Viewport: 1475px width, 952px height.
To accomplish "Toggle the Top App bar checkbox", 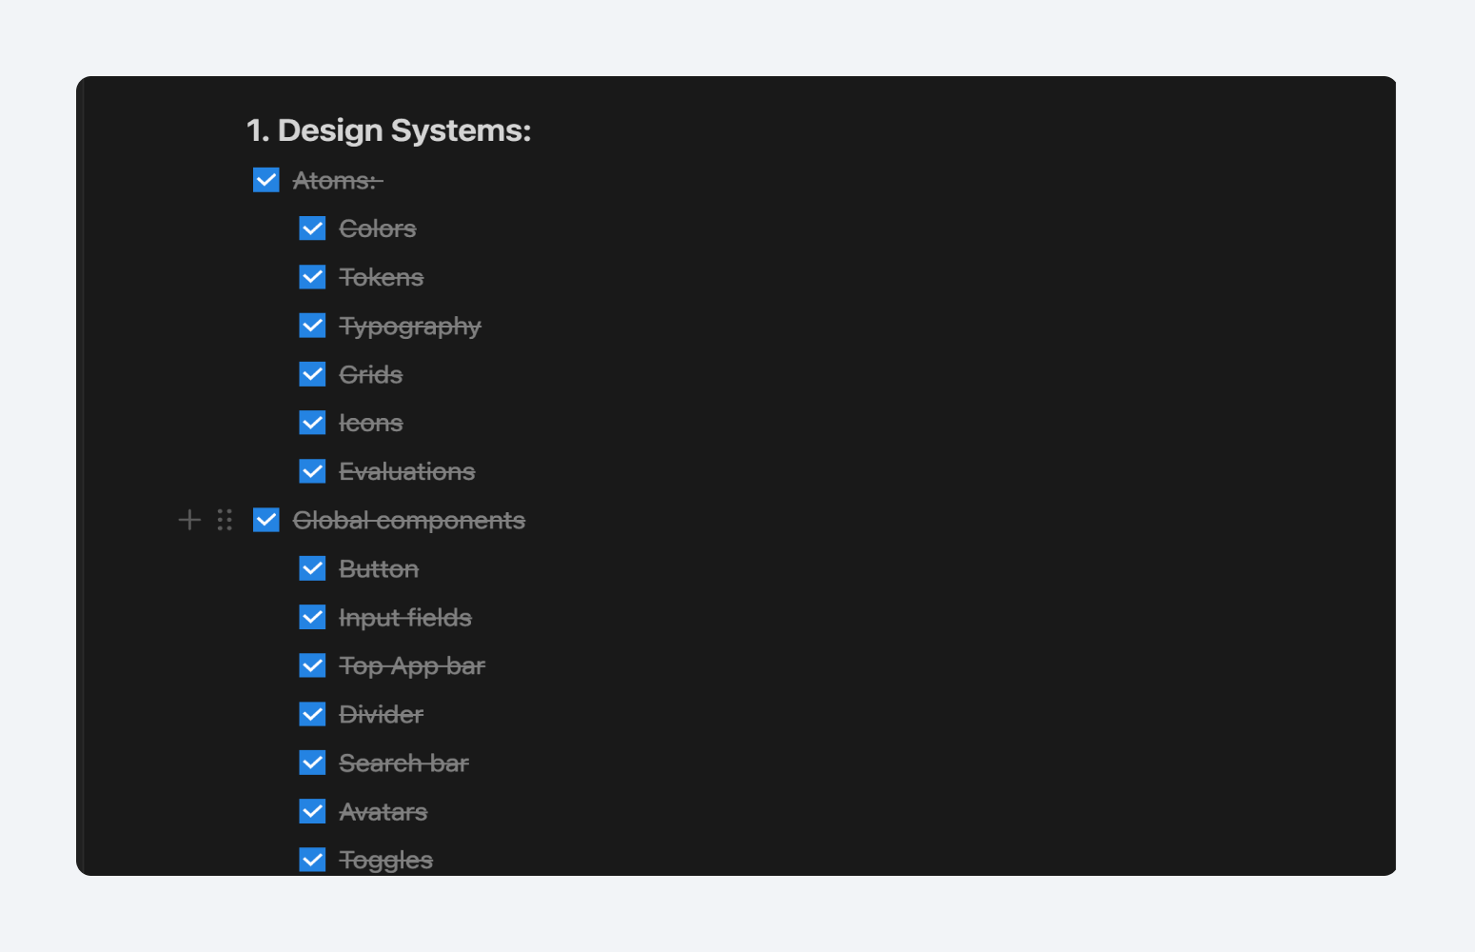I will (x=312, y=665).
